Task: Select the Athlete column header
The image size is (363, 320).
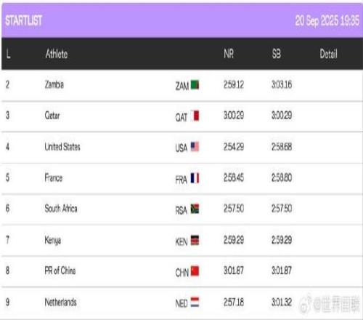Action: click(x=57, y=54)
